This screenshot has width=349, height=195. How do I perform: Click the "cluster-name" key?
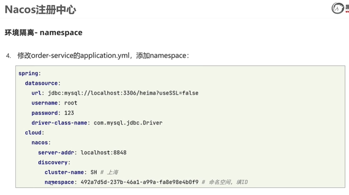click(x=64, y=172)
